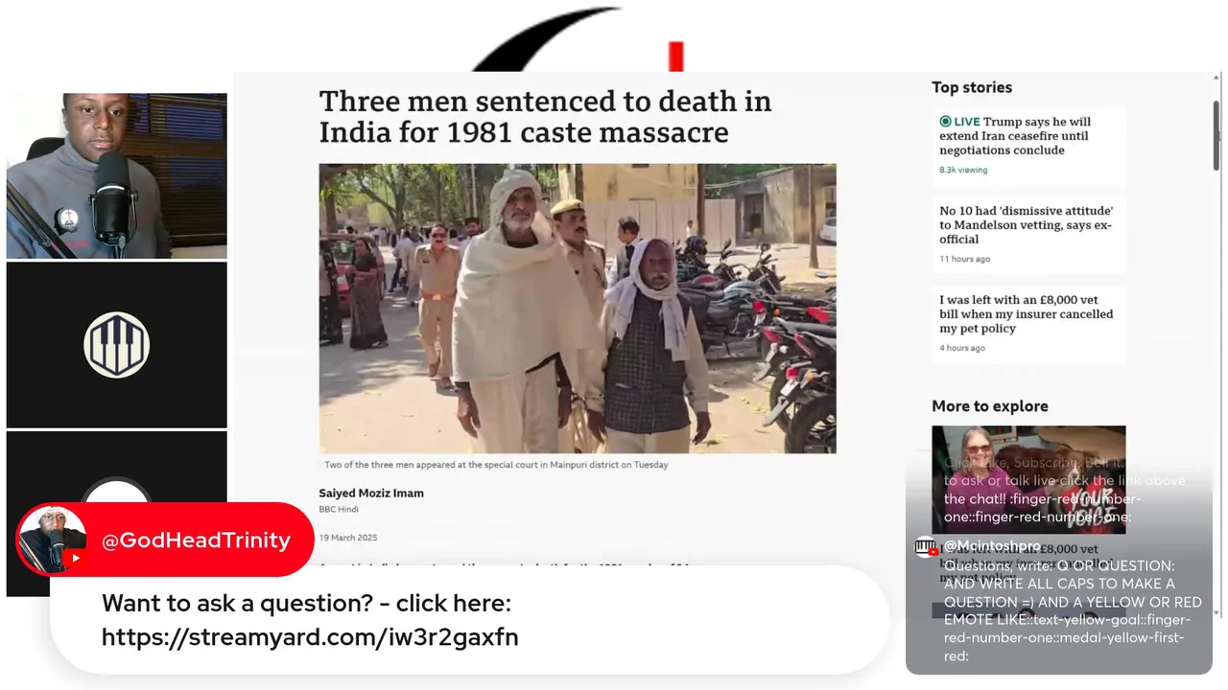The width and height of the screenshot is (1228, 690).
Task: Click the '11 hours ago' timestamp
Action: point(964,259)
